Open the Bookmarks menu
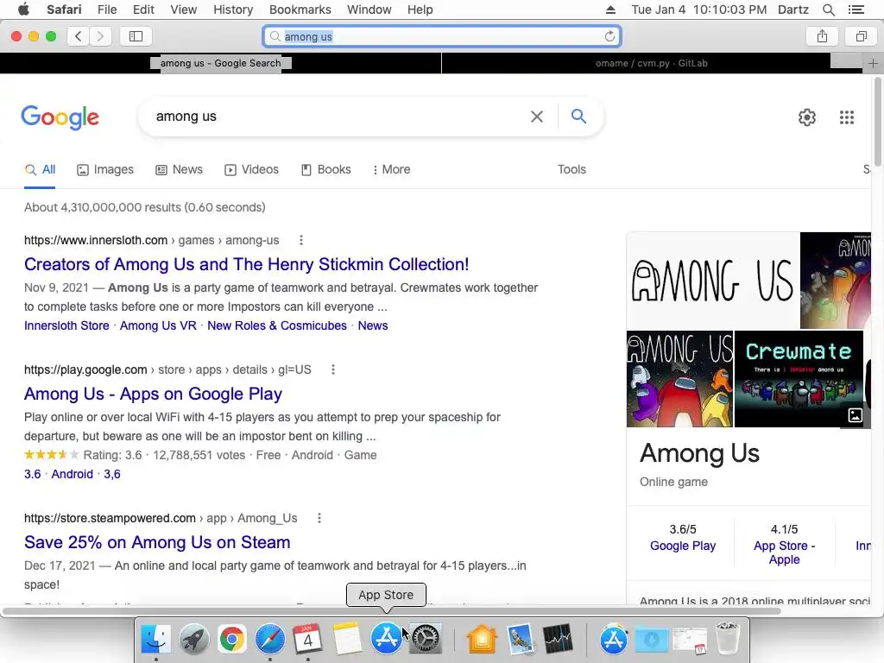 (x=300, y=9)
